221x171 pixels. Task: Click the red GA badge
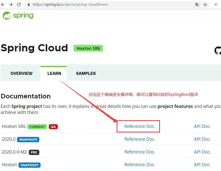(53, 127)
